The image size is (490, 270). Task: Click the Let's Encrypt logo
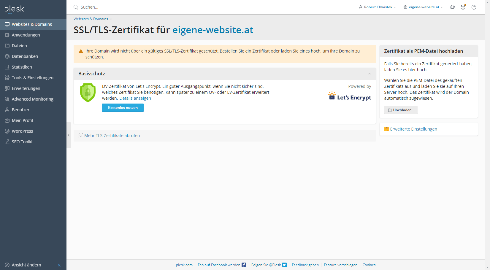click(349, 96)
